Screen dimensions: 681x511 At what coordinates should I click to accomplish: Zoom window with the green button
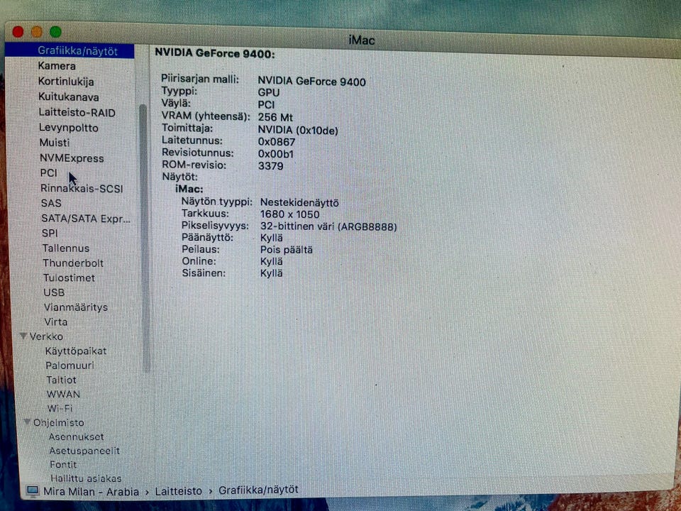click(55, 32)
